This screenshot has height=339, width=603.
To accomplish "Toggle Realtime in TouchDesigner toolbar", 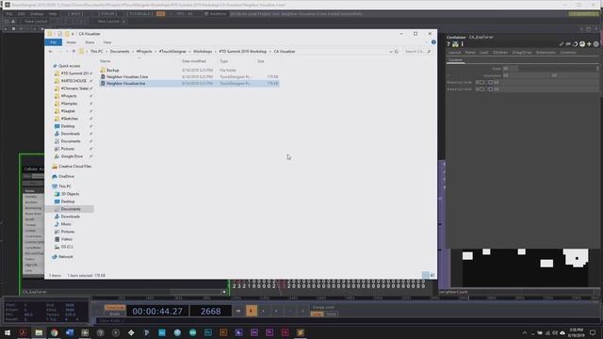I will (215, 14).
